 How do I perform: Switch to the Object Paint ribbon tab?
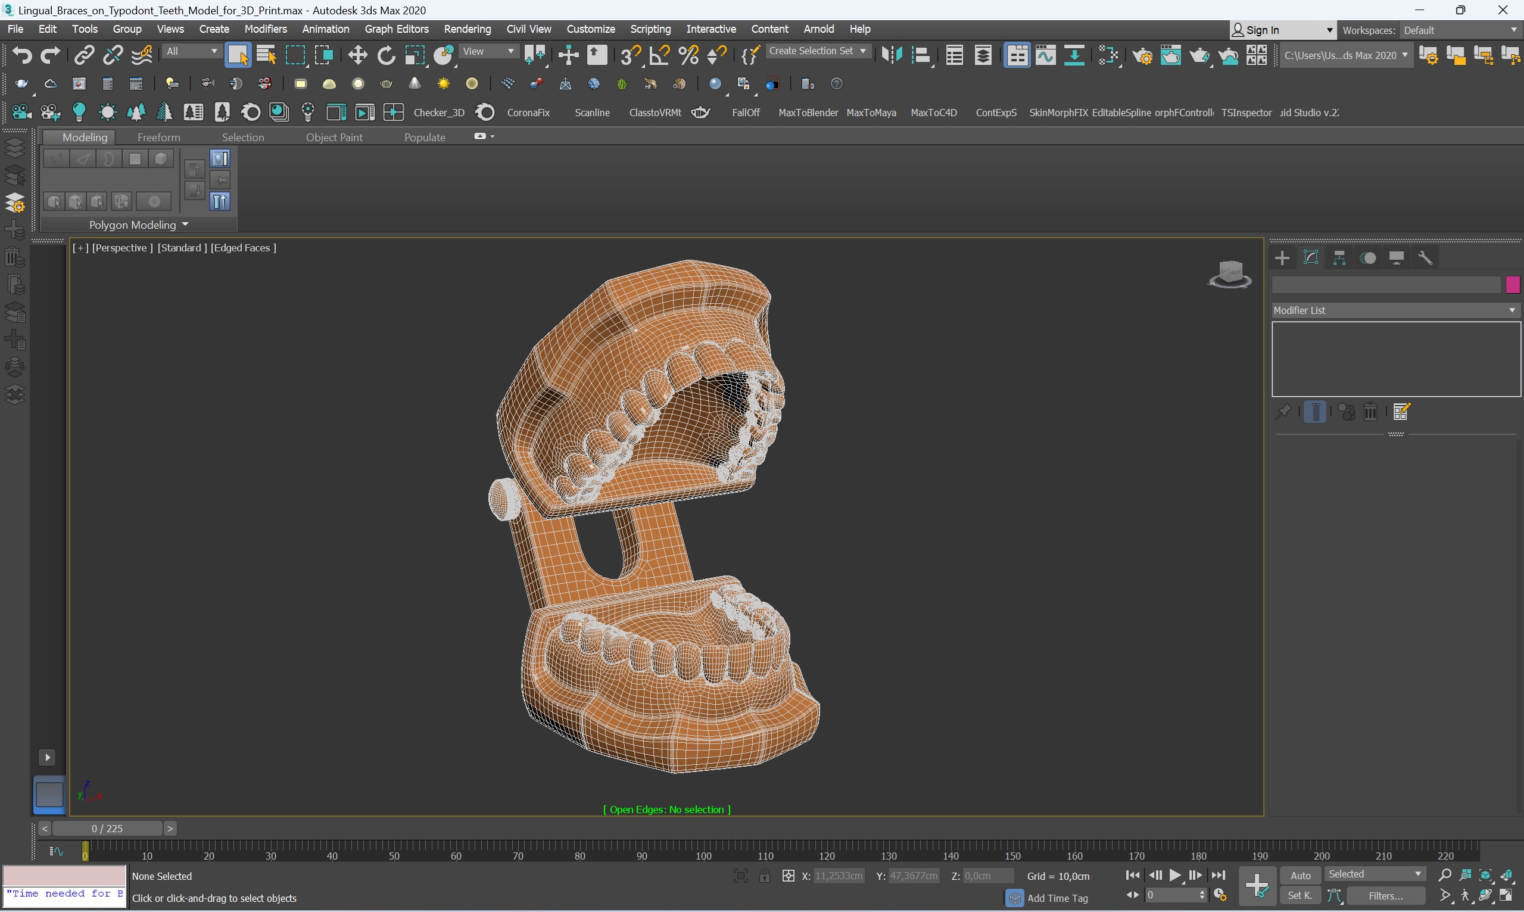[334, 137]
